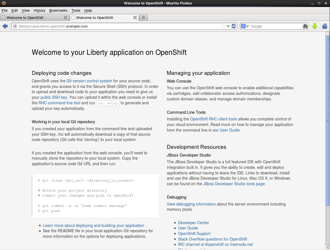Visit JBoss Developer Studio tools page link
The width and height of the screenshot is (330, 250).
pos(234,184)
